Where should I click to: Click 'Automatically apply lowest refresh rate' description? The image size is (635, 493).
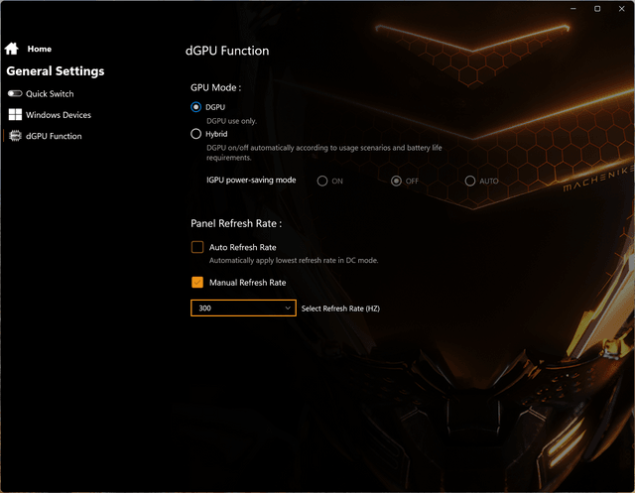[294, 260]
